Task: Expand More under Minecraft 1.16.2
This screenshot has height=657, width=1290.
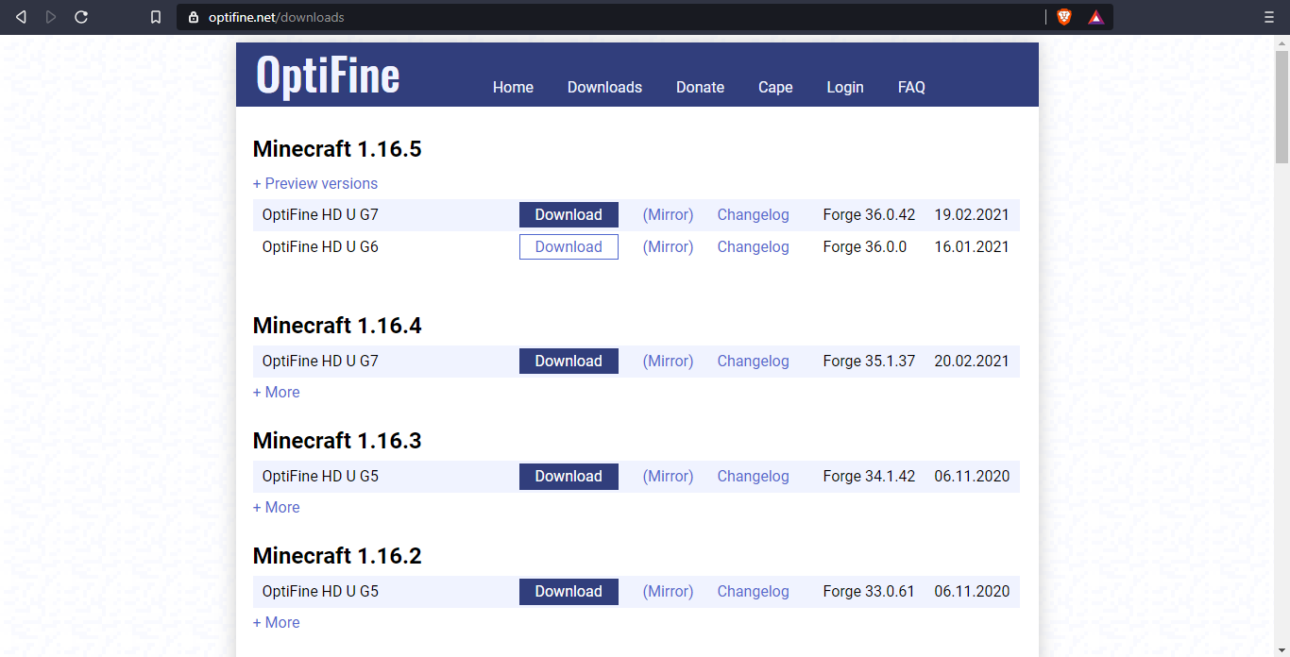Action: [x=277, y=622]
